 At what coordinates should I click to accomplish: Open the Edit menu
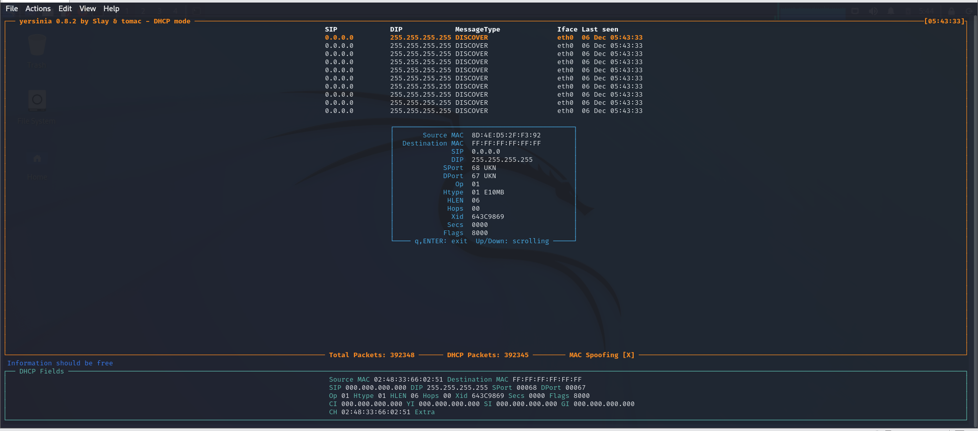click(x=65, y=9)
